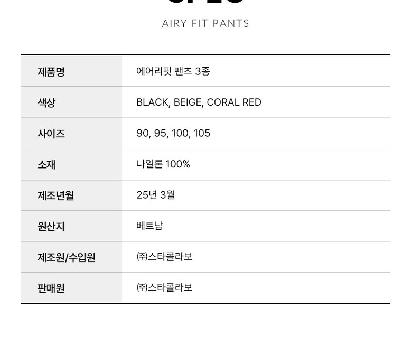412x355 pixels.
Task: Click the 판매원 row label
Action: coord(51,288)
